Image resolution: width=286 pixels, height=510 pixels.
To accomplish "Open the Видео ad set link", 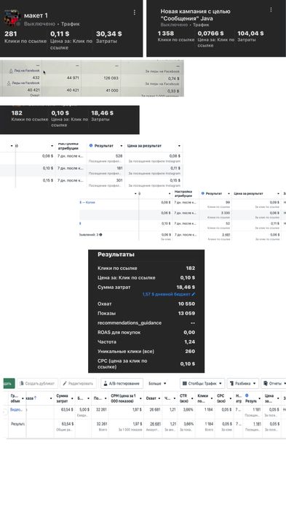I will coord(16,409).
